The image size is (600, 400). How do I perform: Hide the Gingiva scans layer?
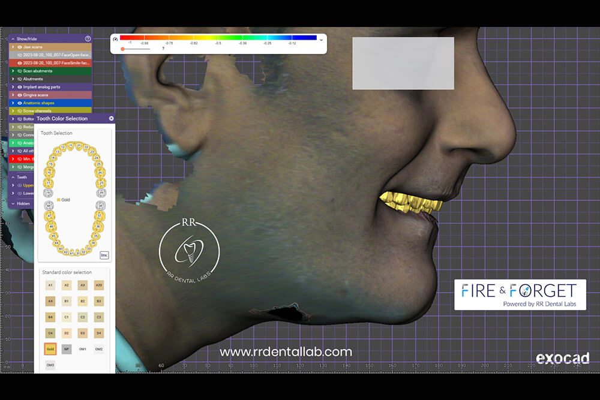click(x=20, y=95)
